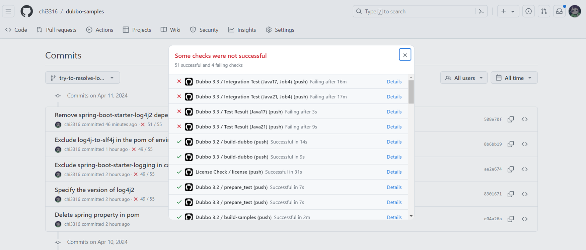Open the hamburger navigation menu
586x250 pixels.
(x=8, y=11)
